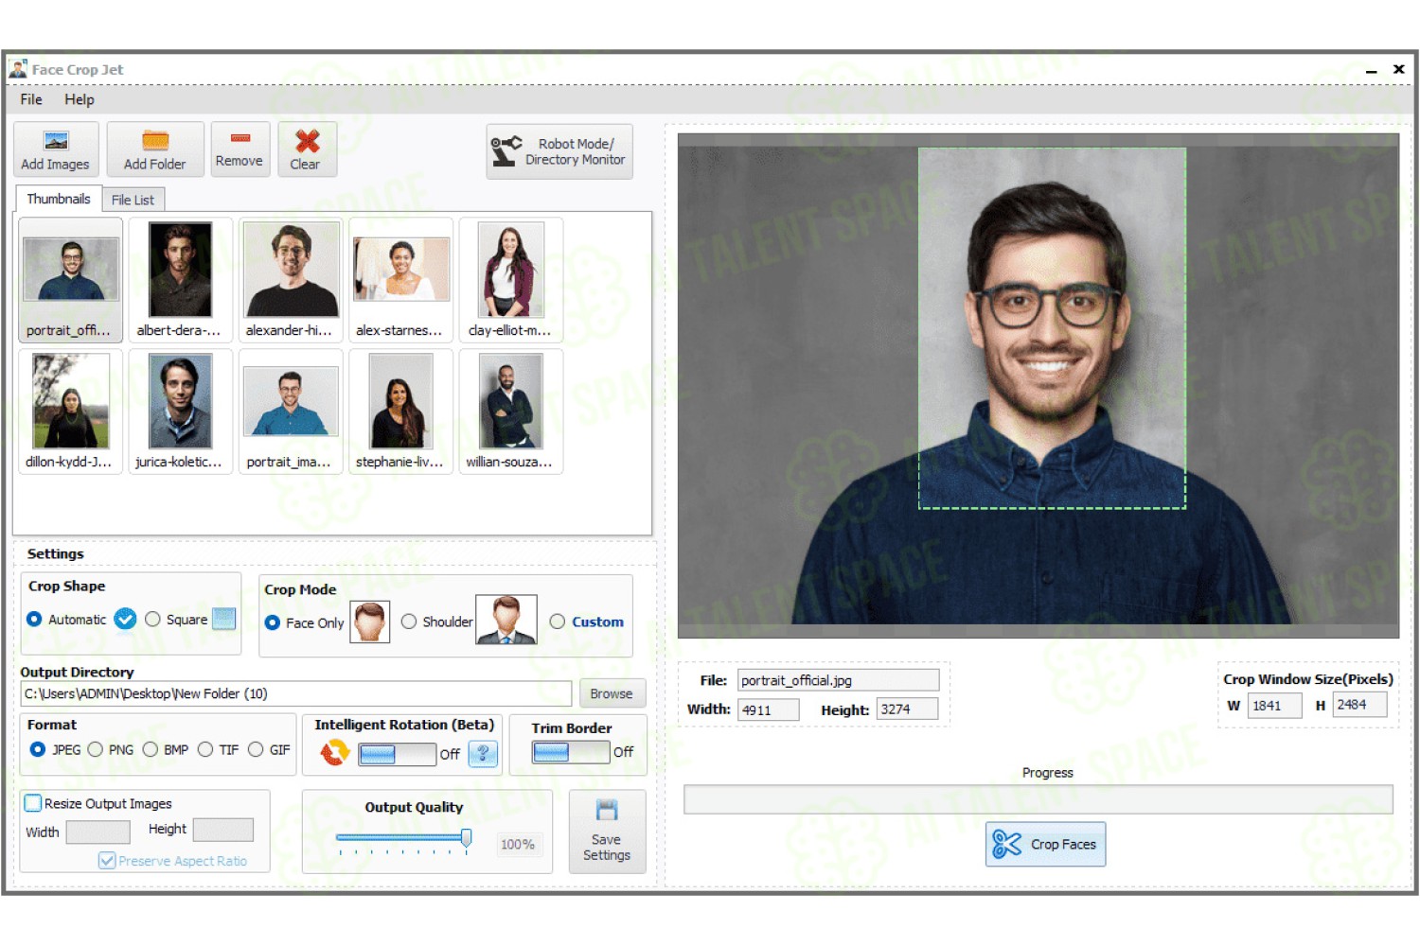Select JPEG output format
This screenshot has width=1420, height=946.
pyautogui.click(x=37, y=749)
